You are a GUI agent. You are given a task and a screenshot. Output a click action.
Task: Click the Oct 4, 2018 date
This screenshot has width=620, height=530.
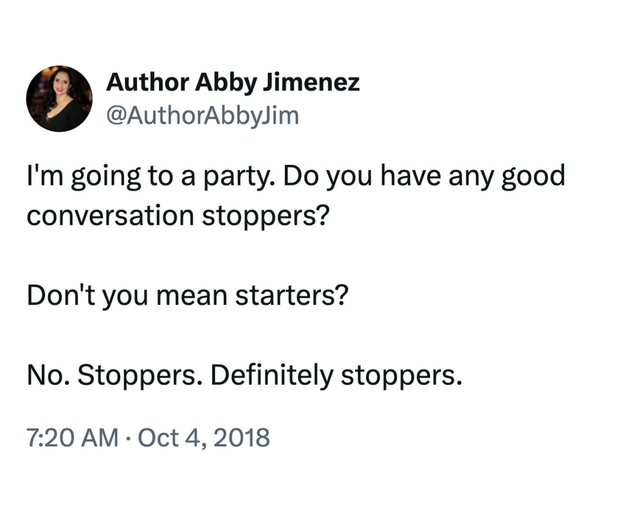tap(204, 438)
